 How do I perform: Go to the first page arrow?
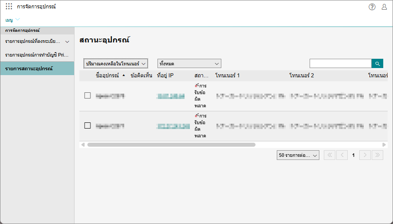(x=330, y=155)
